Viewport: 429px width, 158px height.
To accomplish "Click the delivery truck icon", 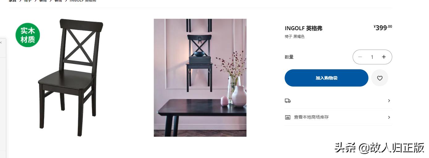I will click(x=288, y=101).
